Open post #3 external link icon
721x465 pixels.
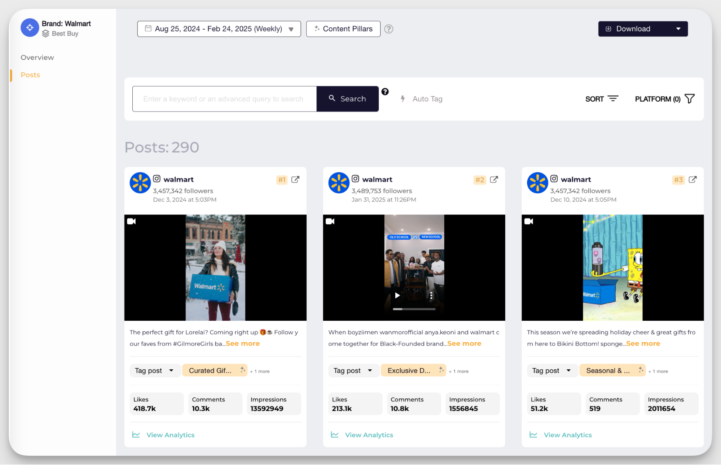pos(693,180)
